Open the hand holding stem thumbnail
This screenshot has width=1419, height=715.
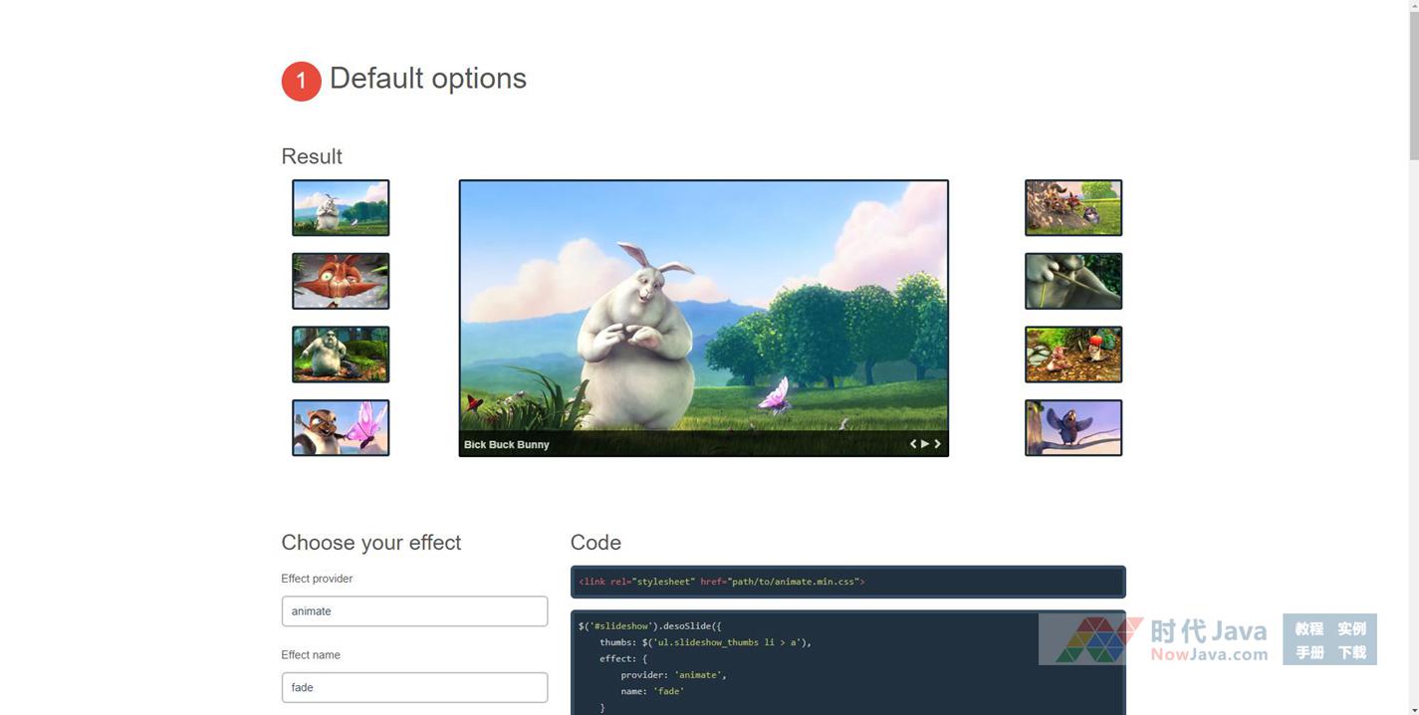[x=1073, y=281]
